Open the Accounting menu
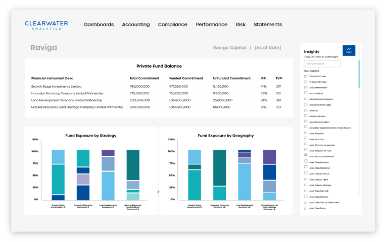This screenshot has height=242, width=388. pyautogui.click(x=136, y=24)
